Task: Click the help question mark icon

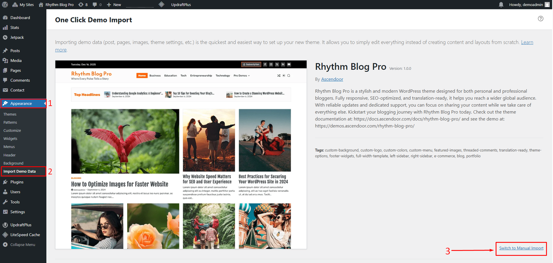Action: [541, 19]
